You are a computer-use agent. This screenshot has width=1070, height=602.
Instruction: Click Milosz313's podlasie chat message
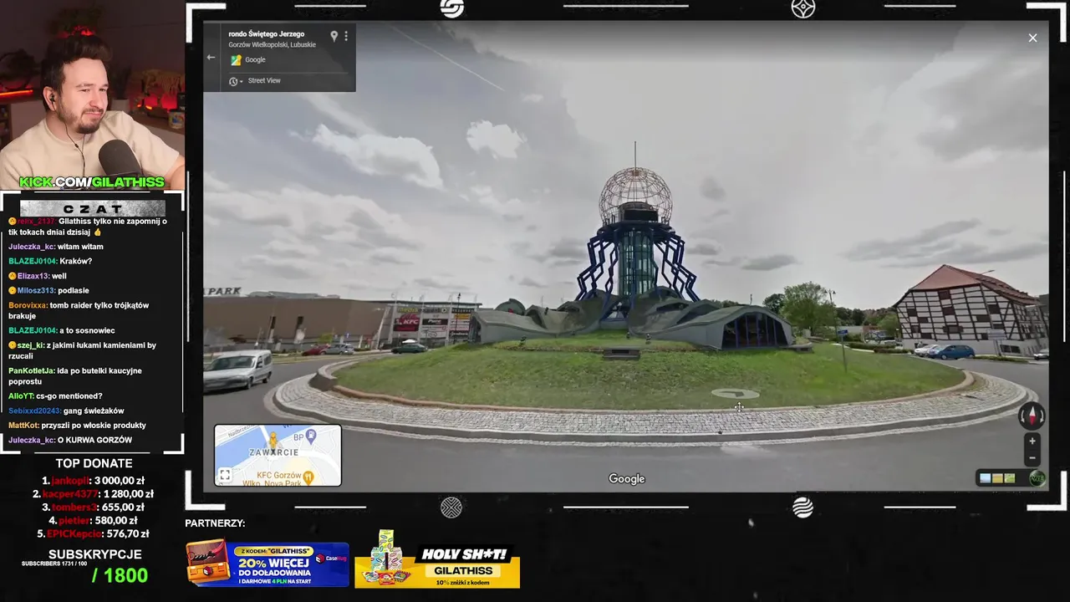[48, 290]
